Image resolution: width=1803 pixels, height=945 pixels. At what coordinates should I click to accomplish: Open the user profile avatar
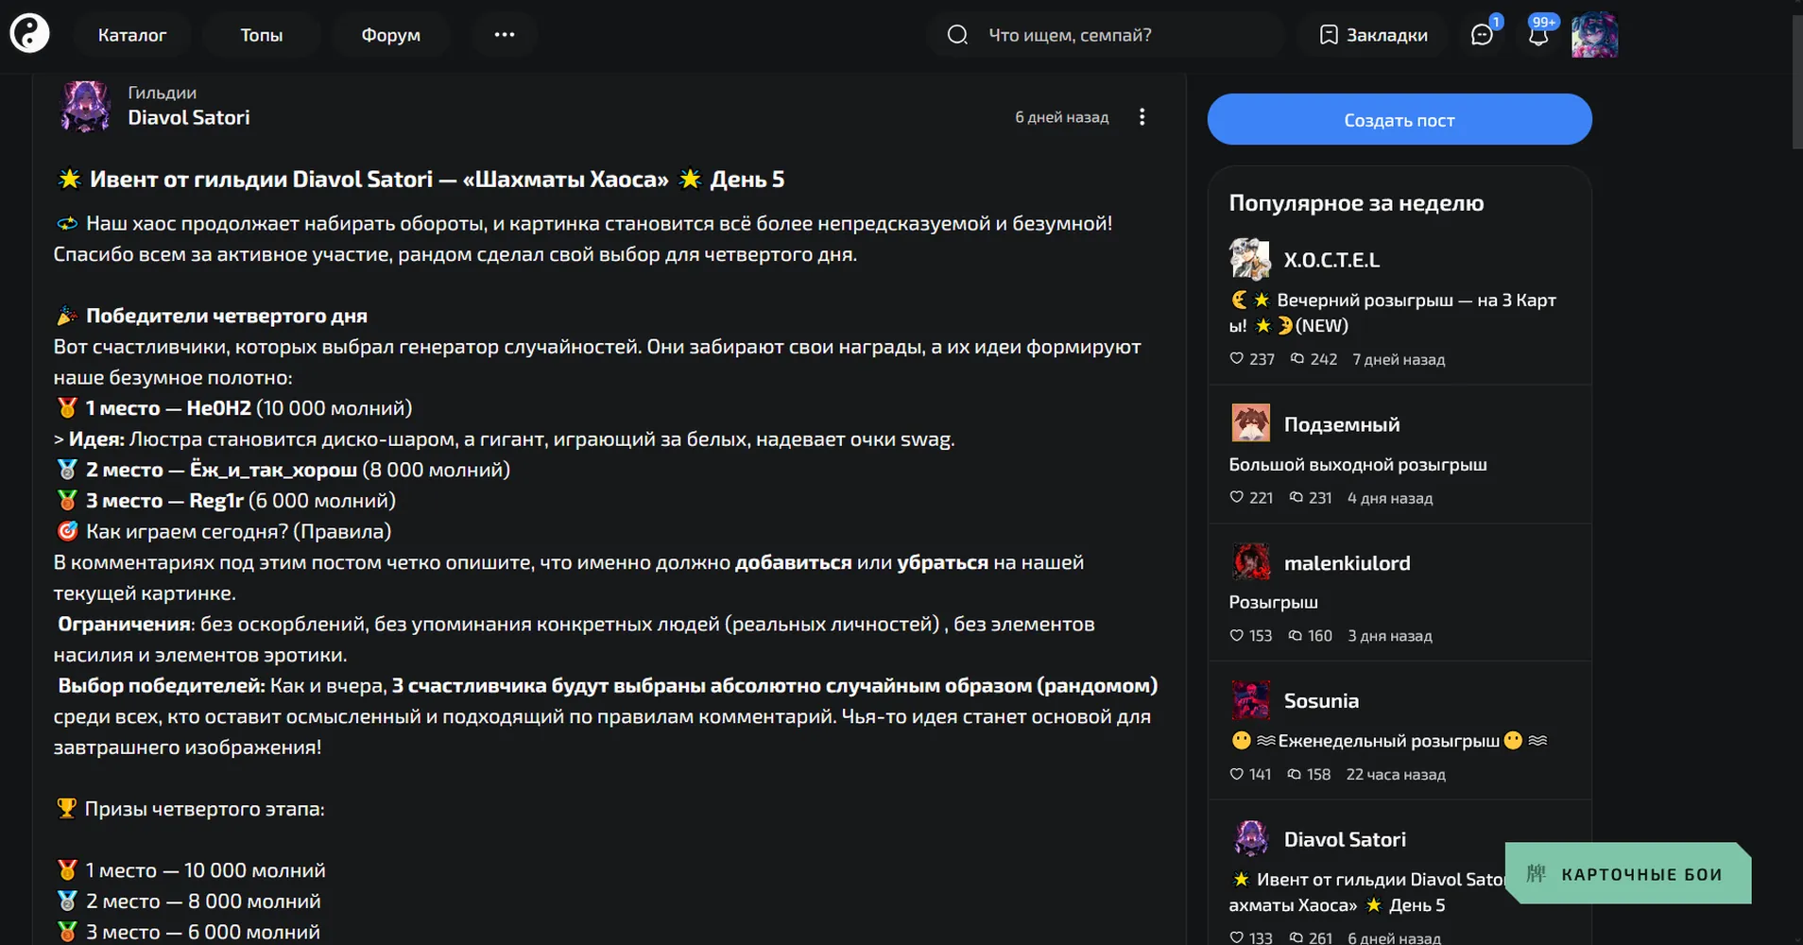(x=1594, y=35)
